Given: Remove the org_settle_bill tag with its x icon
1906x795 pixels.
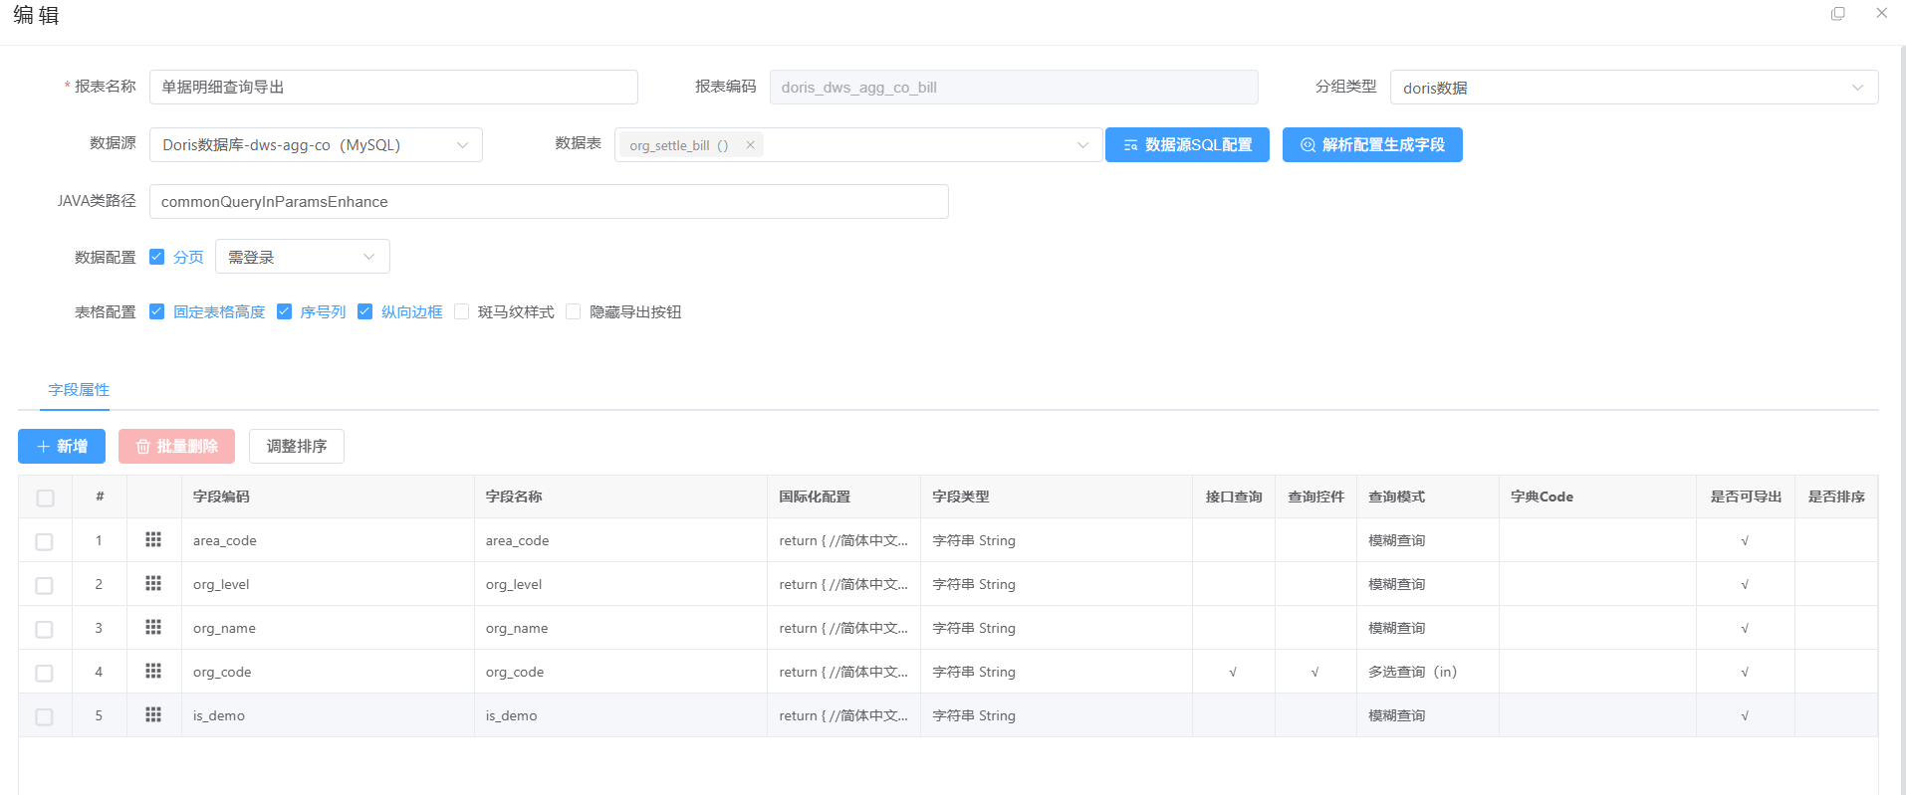Looking at the screenshot, I should (750, 145).
